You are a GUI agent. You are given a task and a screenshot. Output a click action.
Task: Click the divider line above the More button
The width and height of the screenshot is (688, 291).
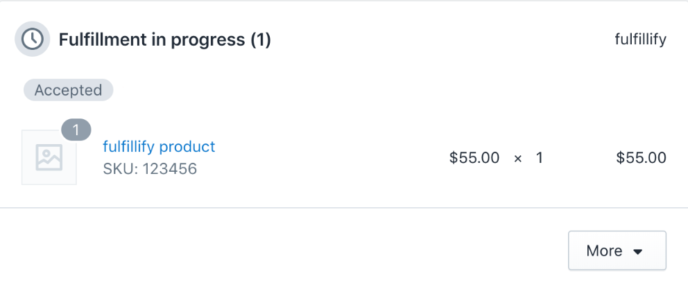pyautogui.click(x=344, y=208)
